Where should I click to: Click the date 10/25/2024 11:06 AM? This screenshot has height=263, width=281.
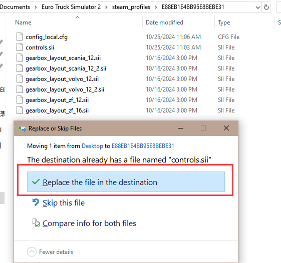[173, 37]
